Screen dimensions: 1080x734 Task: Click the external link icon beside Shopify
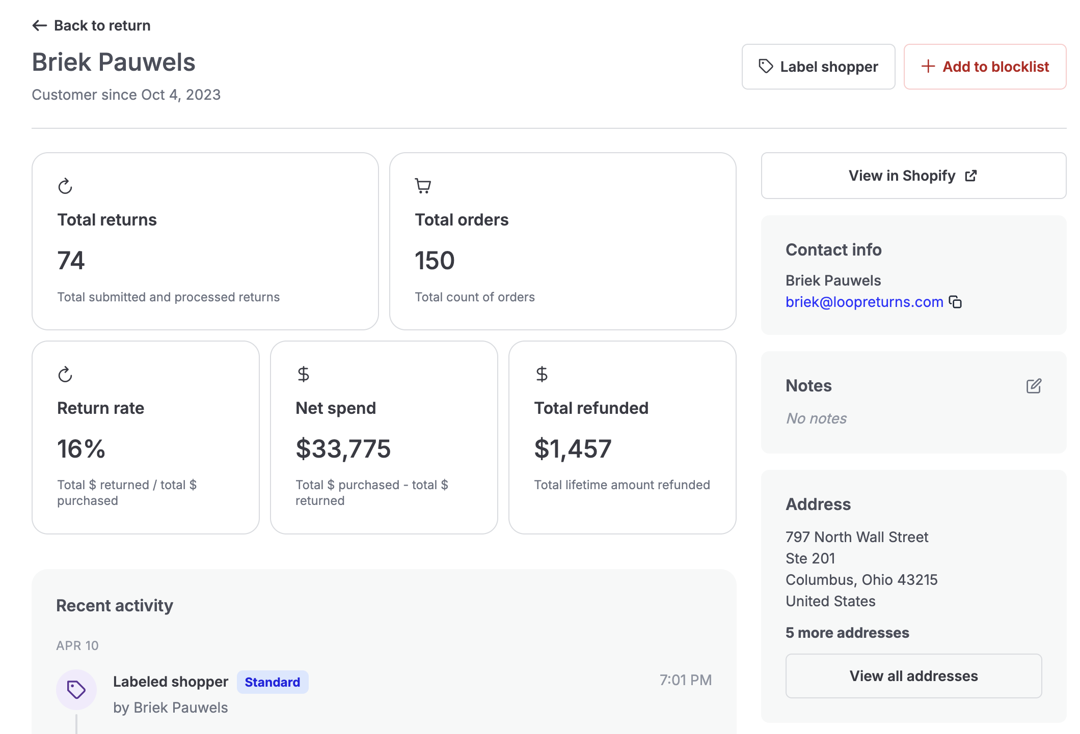[x=971, y=176]
